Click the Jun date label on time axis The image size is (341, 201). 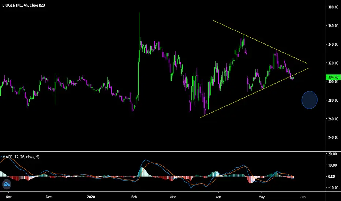click(303, 197)
